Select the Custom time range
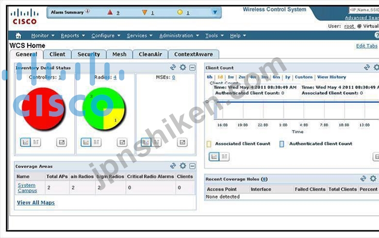This screenshot has width=379, height=238. pyautogui.click(x=304, y=77)
